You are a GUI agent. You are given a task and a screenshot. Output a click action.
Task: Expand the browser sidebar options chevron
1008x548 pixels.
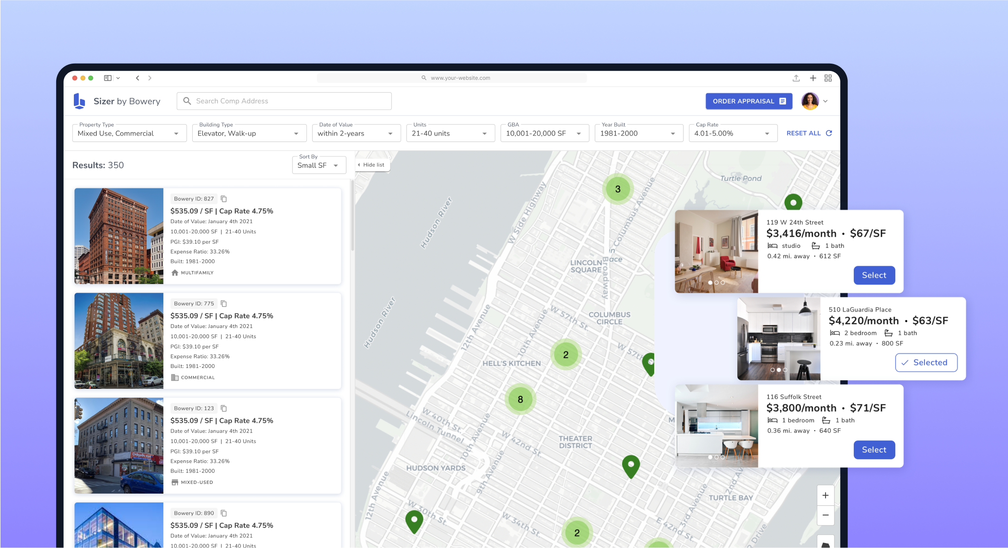[118, 78]
